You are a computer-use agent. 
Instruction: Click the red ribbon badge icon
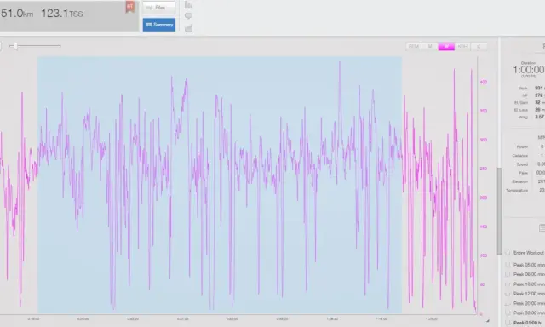click(x=130, y=7)
